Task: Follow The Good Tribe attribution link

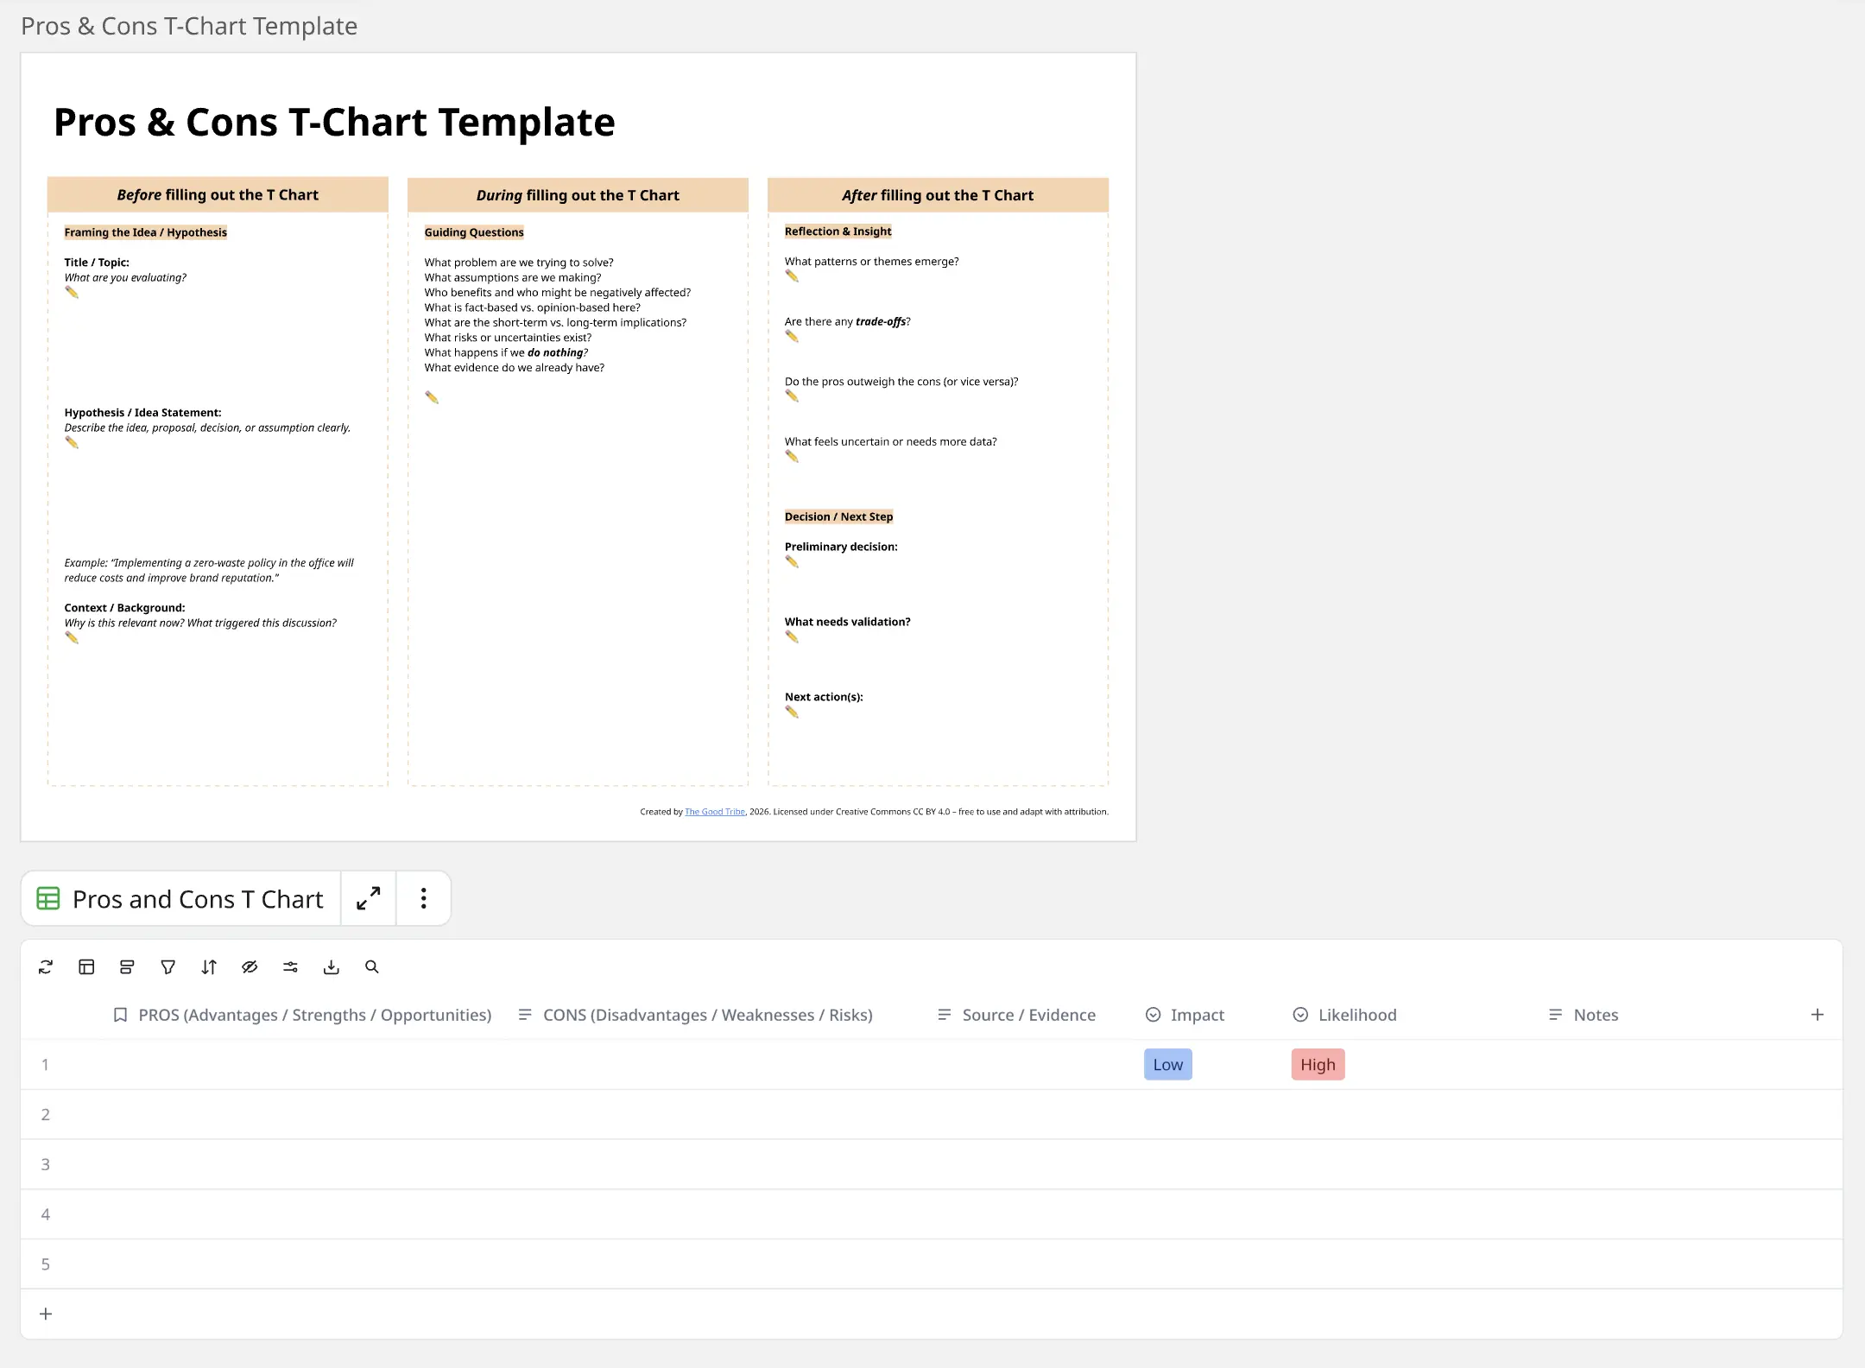Action: coord(713,811)
